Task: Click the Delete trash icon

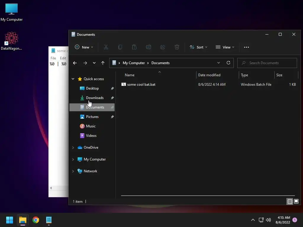Action: (177, 47)
